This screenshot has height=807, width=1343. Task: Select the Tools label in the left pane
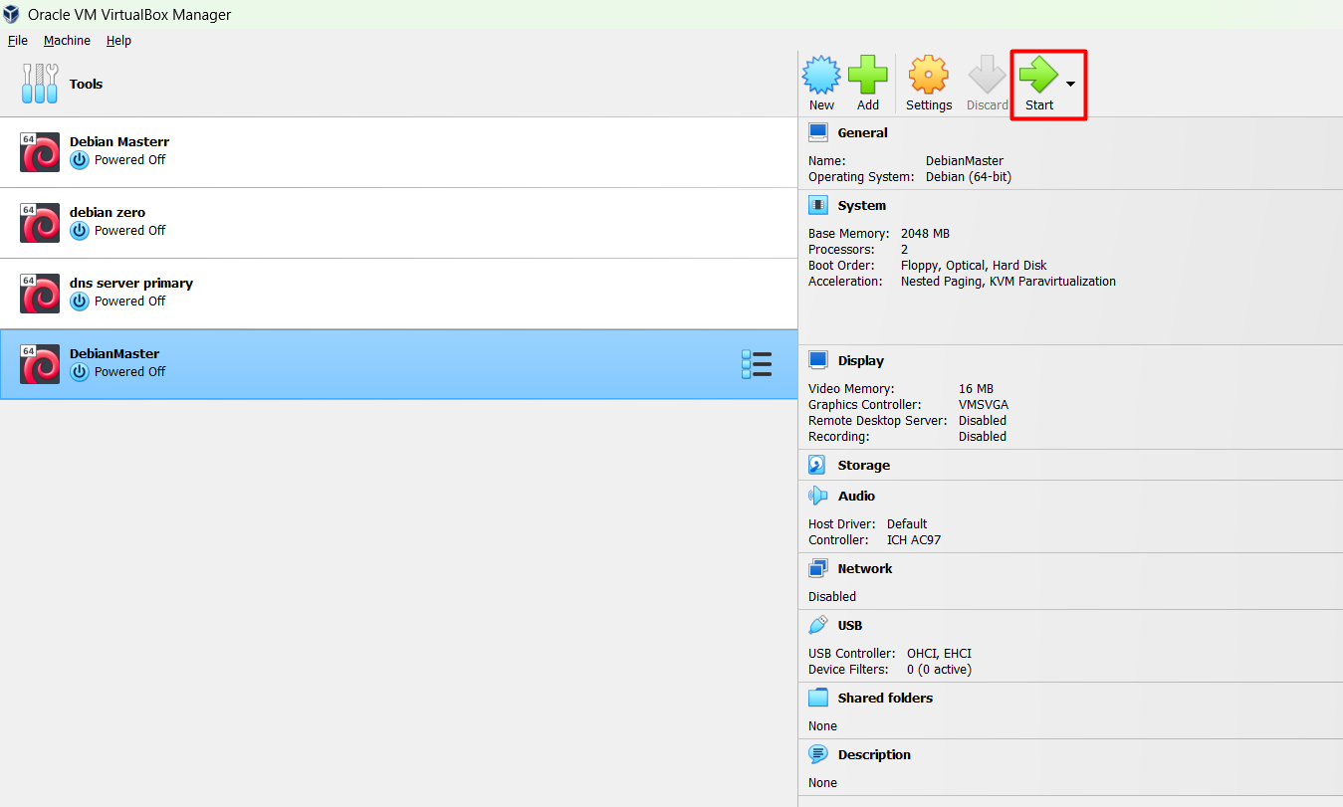[x=86, y=84]
